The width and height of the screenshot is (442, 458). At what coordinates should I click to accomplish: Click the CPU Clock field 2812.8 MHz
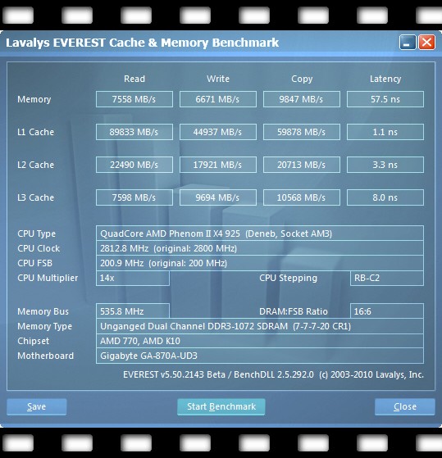[260, 248]
